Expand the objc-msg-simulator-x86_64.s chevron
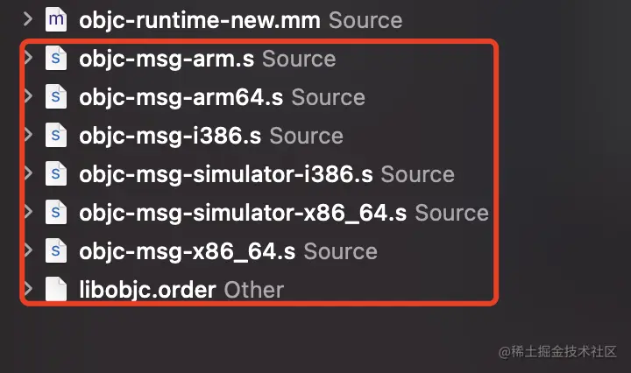The width and height of the screenshot is (631, 373). (29, 213)
